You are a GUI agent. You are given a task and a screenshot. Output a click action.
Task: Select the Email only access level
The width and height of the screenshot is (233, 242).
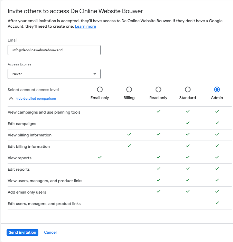tap(100, 90)
